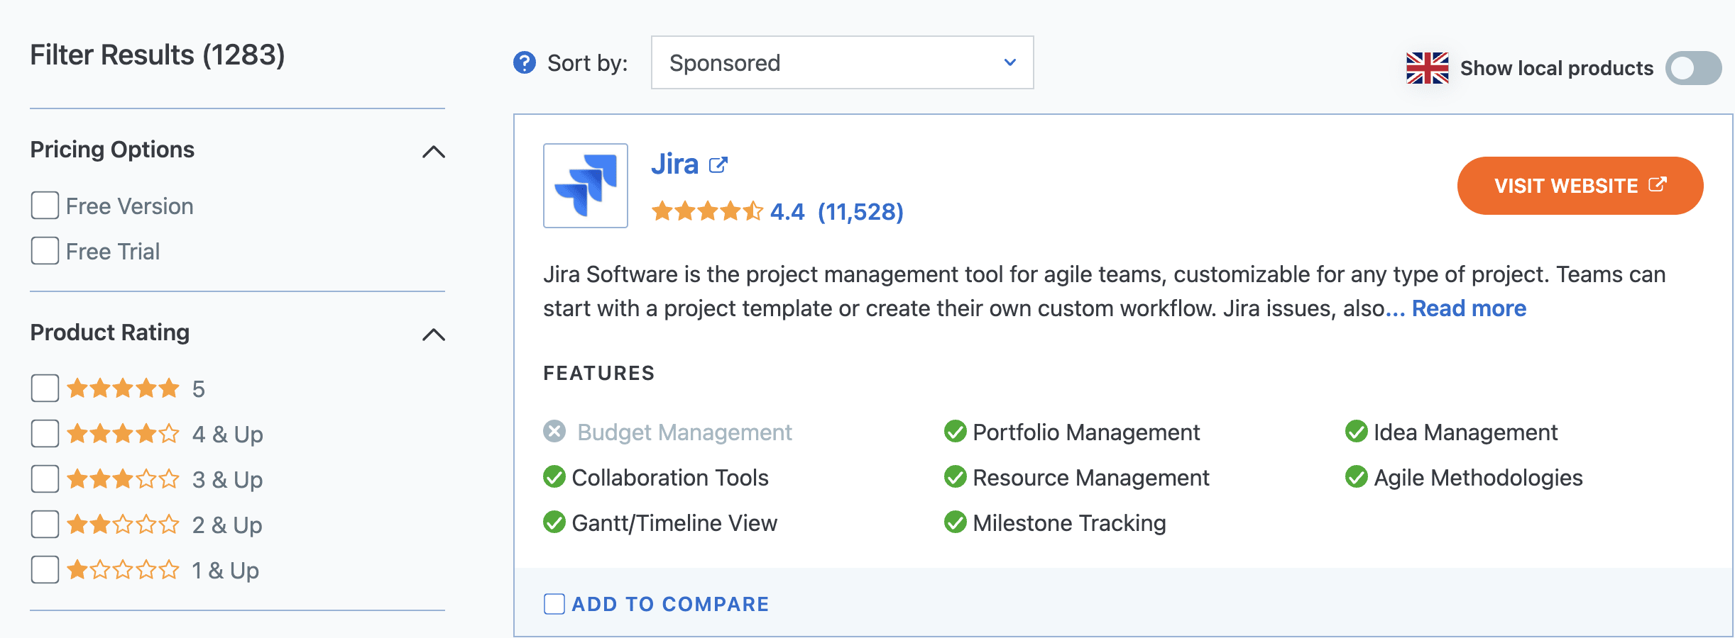The width and height of the screenshot is (1735, 638).
Task: Click the four-star icons beside 4 & Up
Action: click(123, 434)
